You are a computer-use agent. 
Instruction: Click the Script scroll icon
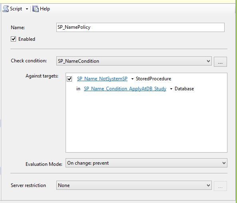6,9
